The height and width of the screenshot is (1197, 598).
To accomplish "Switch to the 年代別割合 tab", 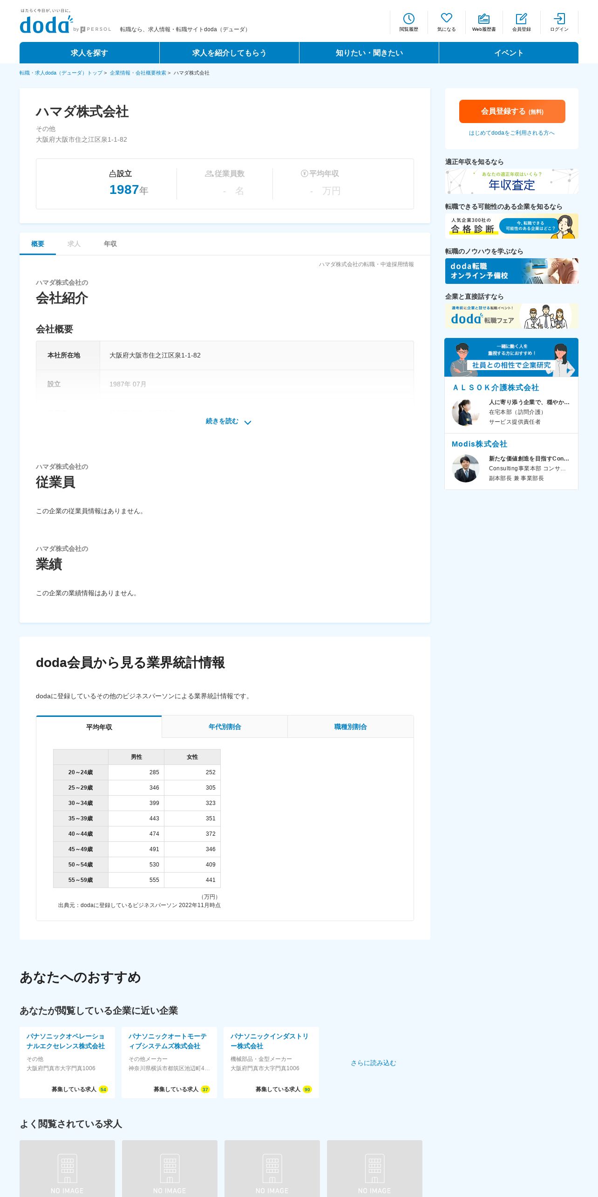I will coord(224,727).
